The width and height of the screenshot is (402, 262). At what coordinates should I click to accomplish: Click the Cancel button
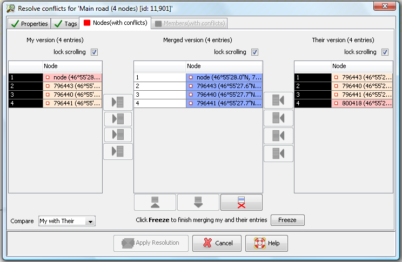tap(217, 243)
